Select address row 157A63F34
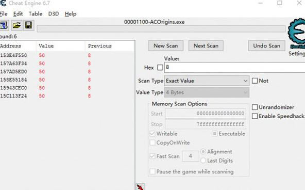 67,64
